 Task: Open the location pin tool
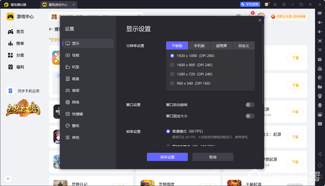tap(320, 96)
